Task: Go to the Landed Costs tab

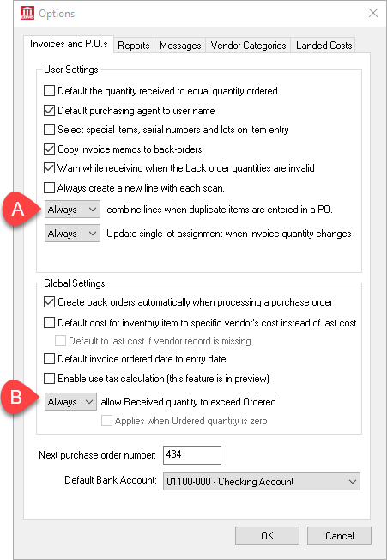Action: click(x=324, y=46)
